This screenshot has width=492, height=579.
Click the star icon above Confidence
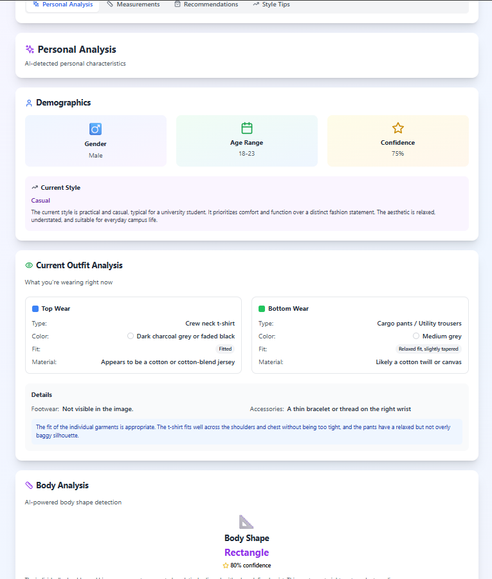[397, 129]
